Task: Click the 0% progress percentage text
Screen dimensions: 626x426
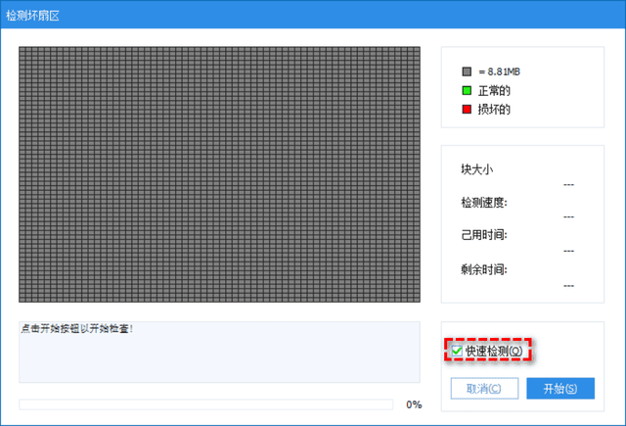Action: click(414, 404)
